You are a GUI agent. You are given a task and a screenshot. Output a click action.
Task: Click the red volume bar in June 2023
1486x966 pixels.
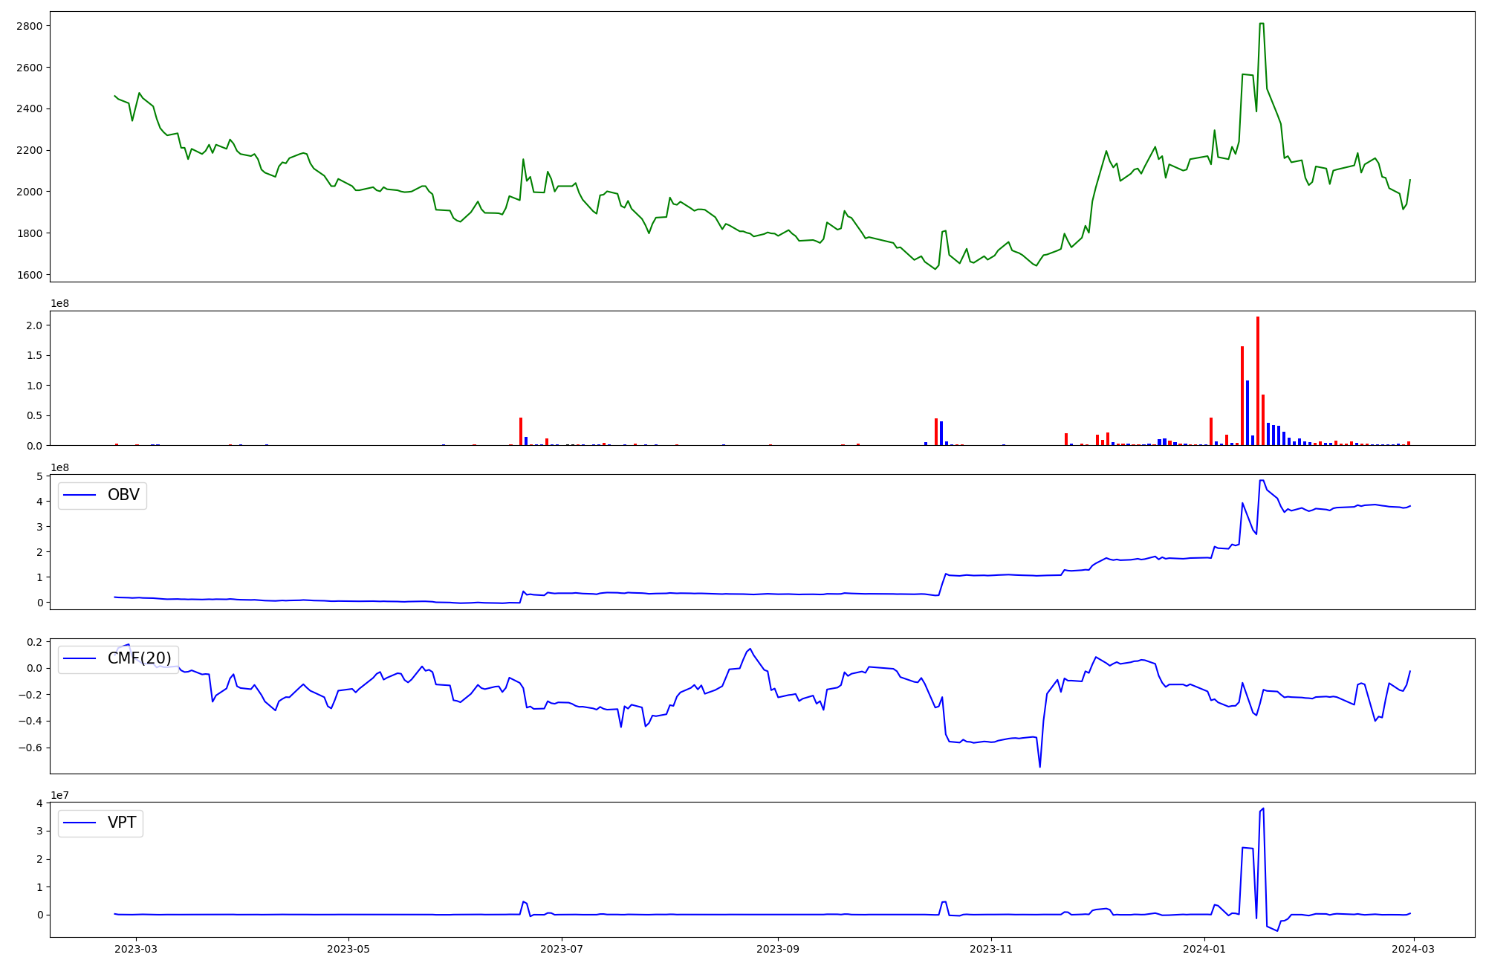[521, 432]
